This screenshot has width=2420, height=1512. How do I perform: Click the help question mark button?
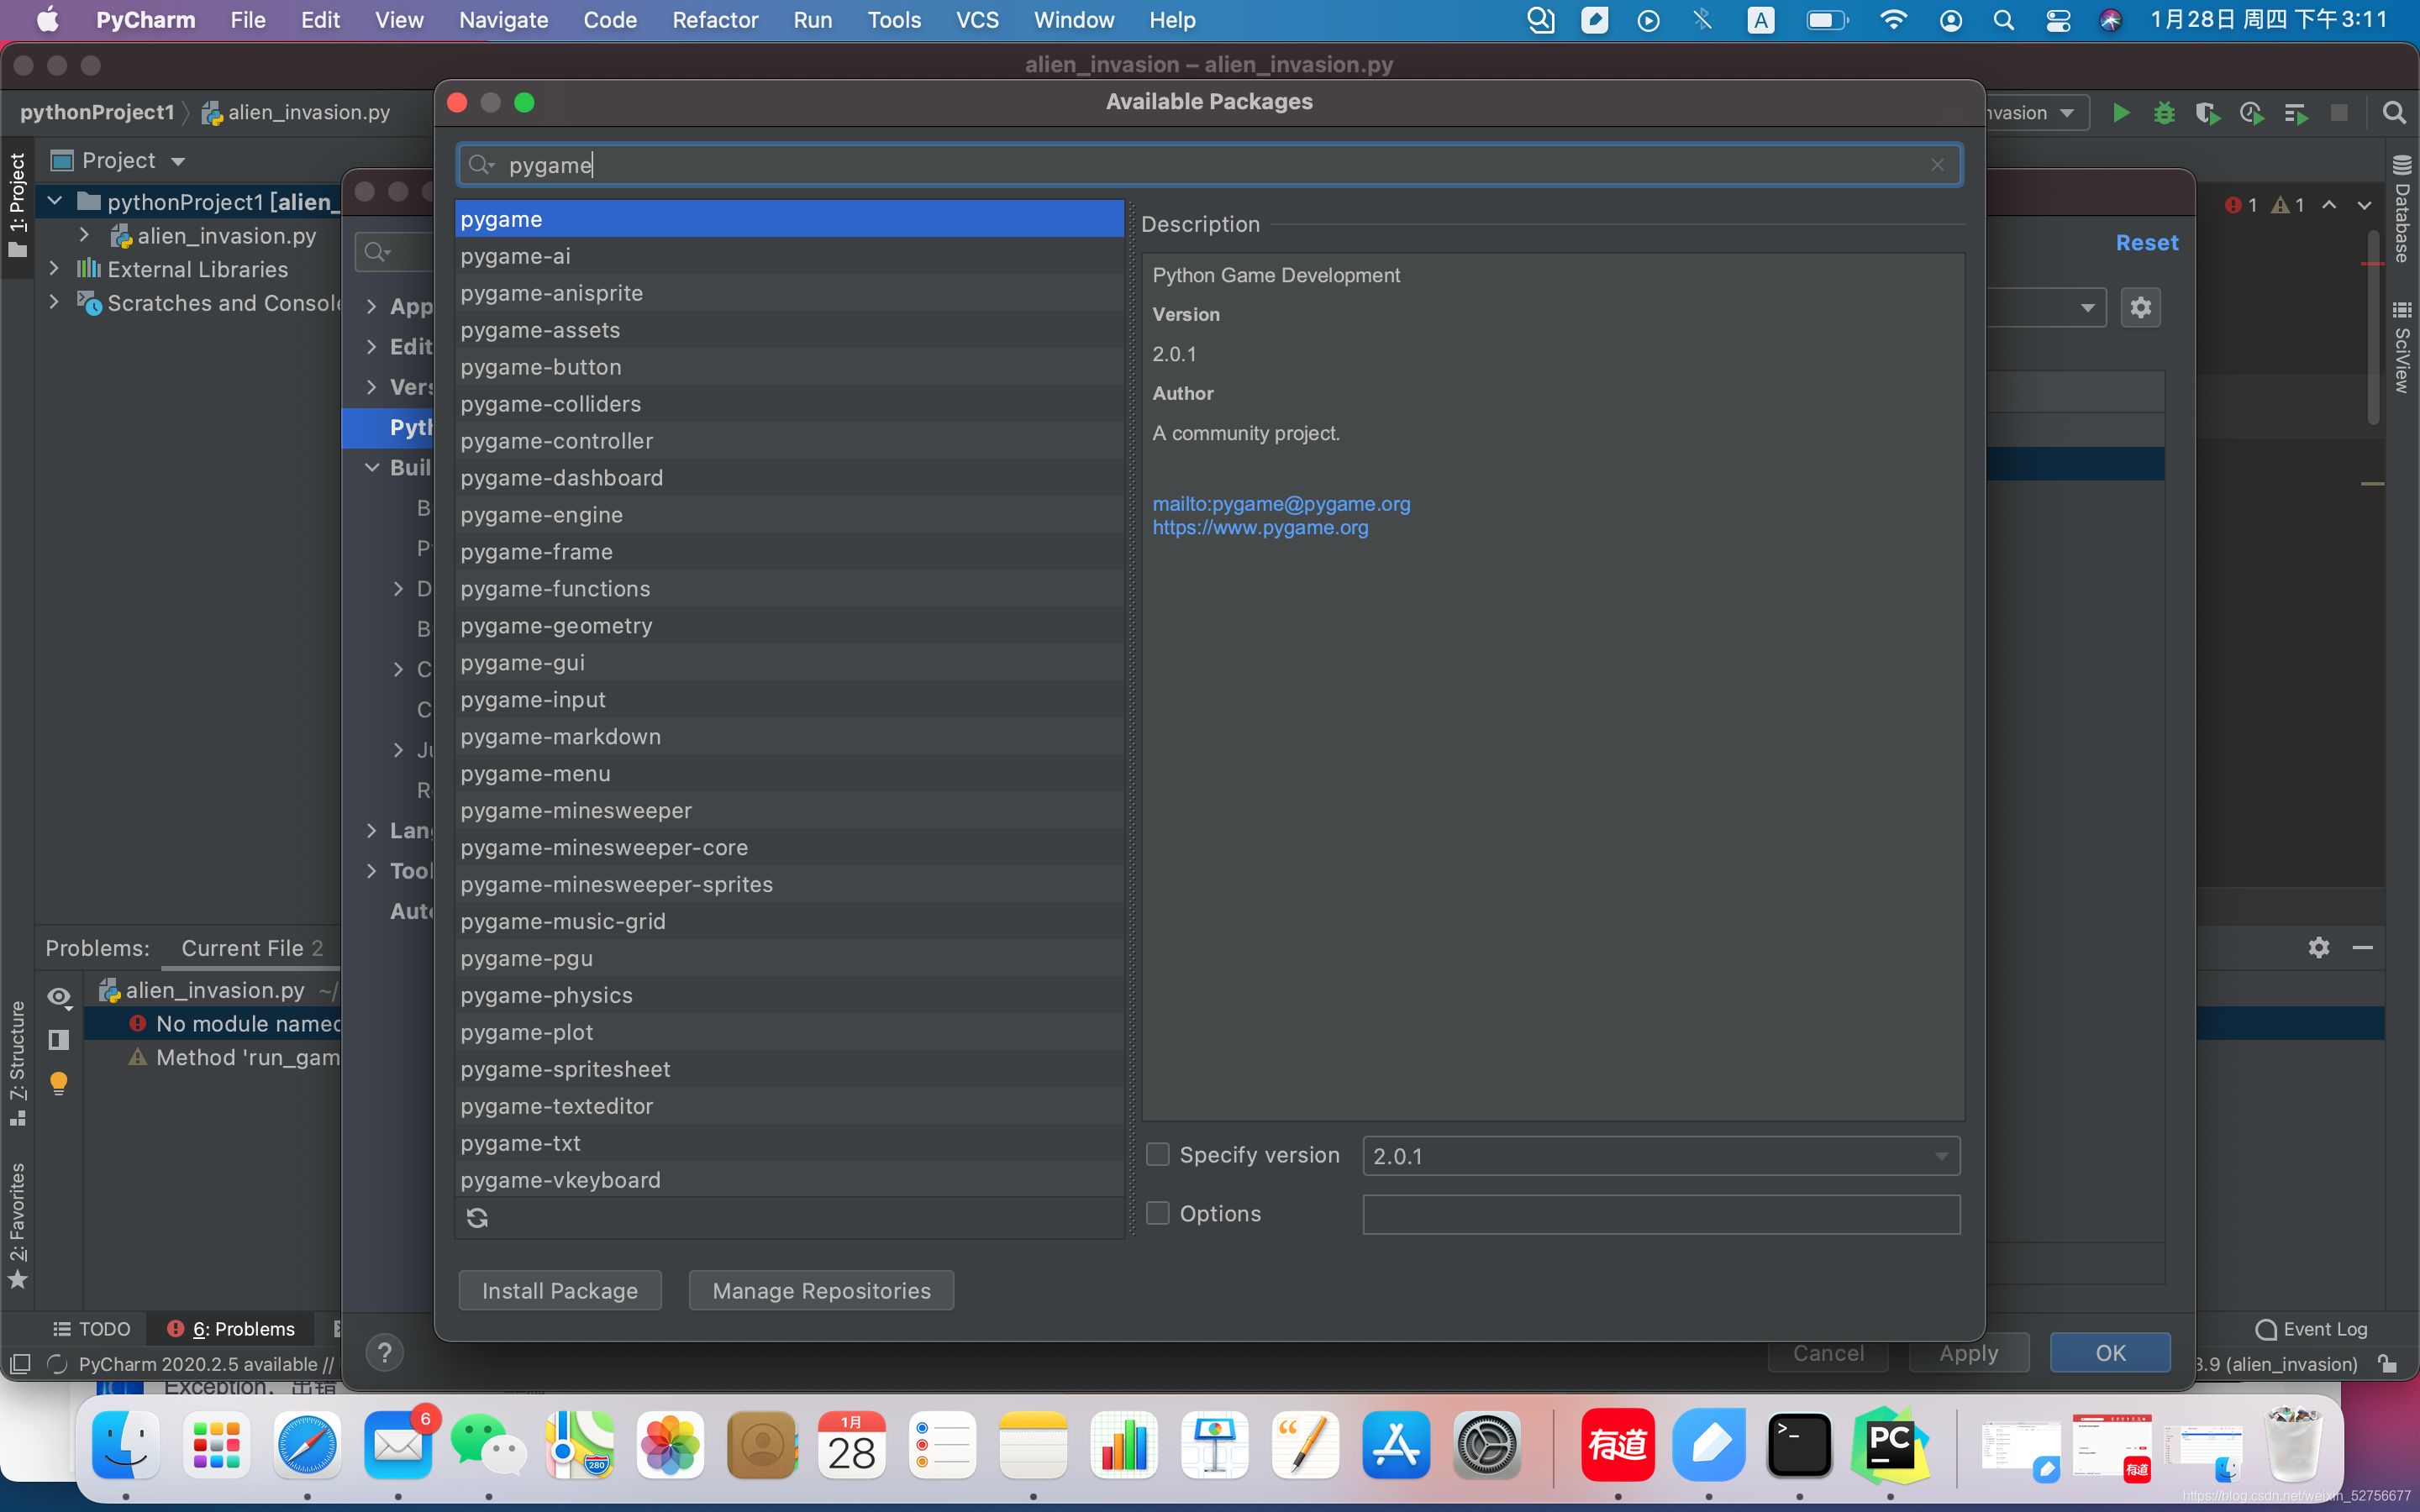coord(384,1352)
